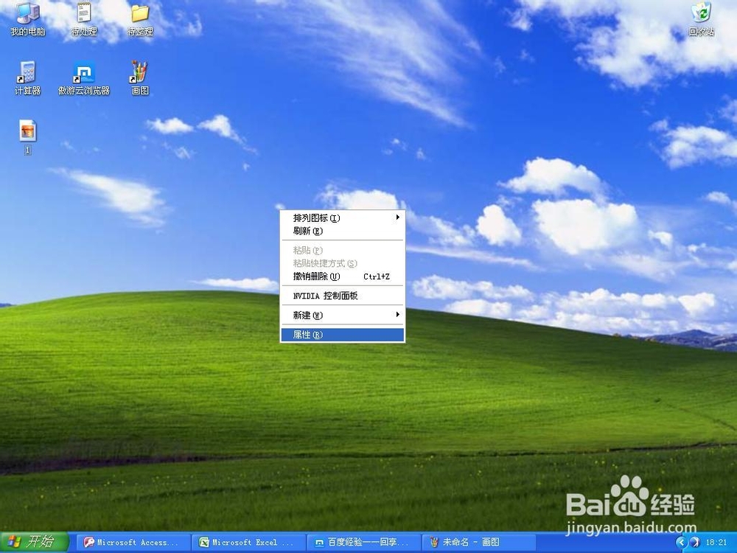737x553 pixels.
Task: Select the 回收站 recycle bin icon
Action: (701, 19)
